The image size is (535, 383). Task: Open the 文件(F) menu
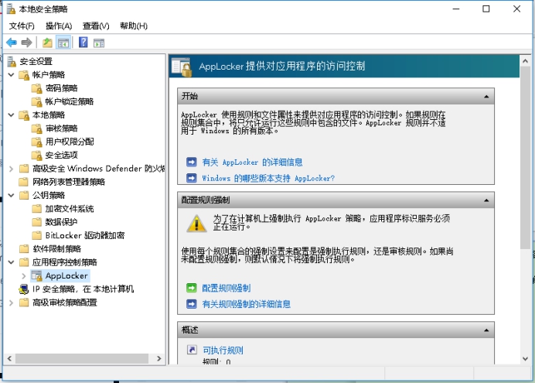click(x=22, y=26)
